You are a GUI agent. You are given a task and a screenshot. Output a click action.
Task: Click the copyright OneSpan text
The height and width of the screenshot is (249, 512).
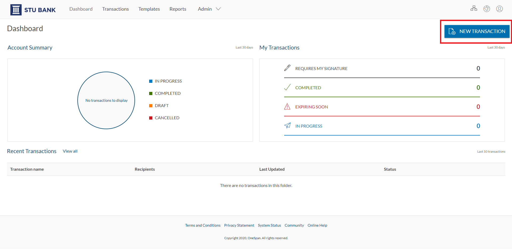(256, 238)
